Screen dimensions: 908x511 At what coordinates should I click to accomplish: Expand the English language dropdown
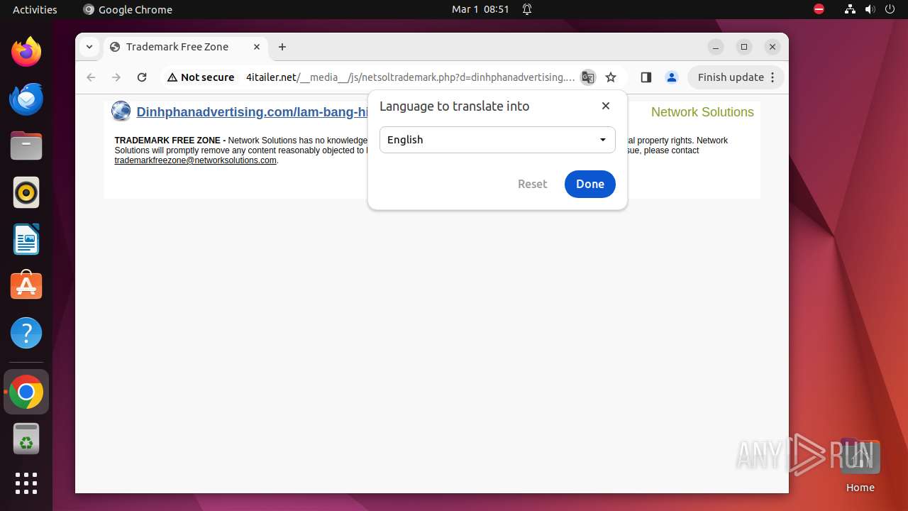tap(497, 140)
